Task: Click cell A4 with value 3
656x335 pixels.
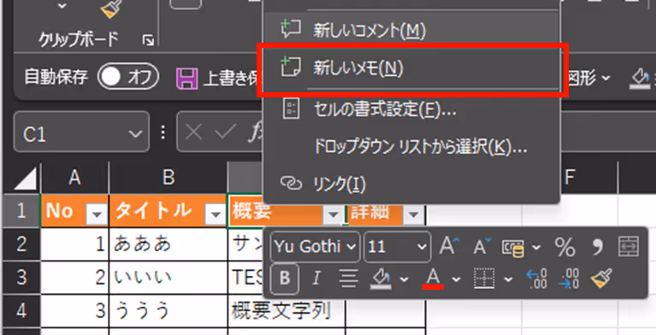Action: click(x=74, y=311)
